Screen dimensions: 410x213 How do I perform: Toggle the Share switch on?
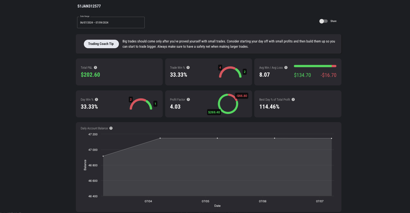tap(323, 21)
